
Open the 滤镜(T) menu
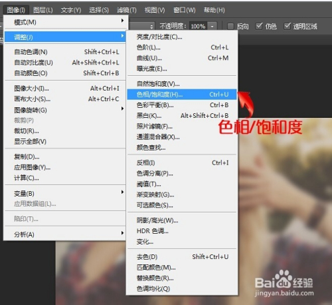[127, 10]
